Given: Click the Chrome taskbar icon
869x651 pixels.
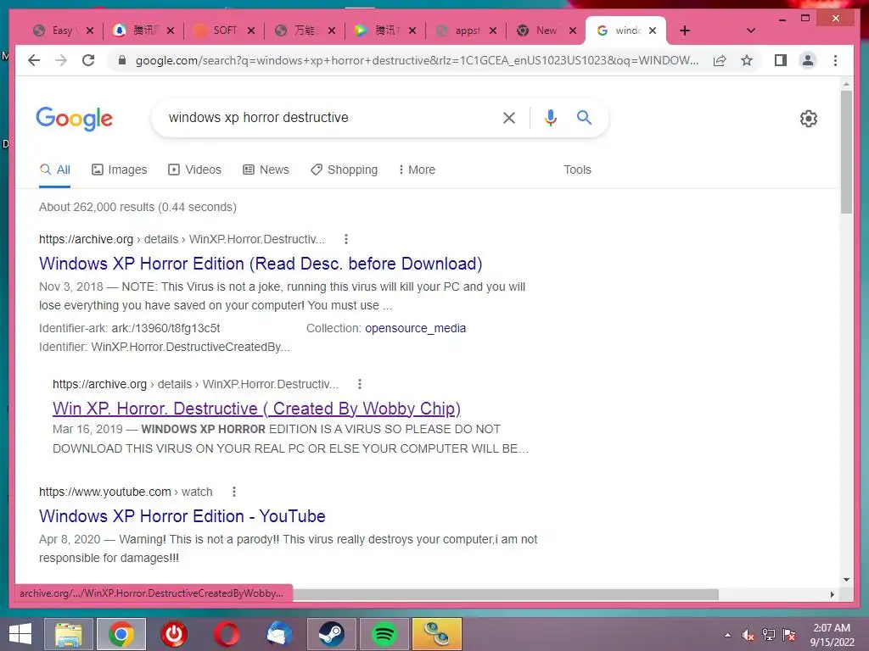Looking at the screenshot, I should 121,634.
